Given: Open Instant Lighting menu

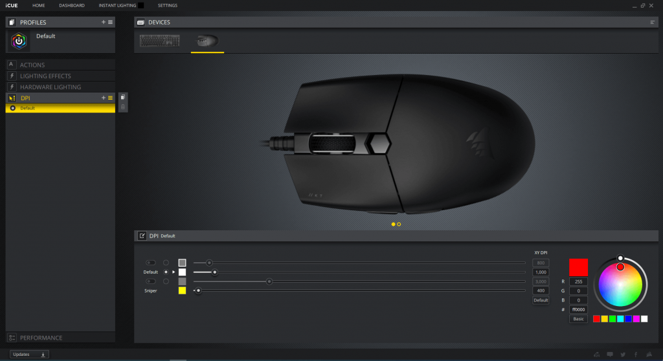Looking at the screenshot, I should (117, 5).
